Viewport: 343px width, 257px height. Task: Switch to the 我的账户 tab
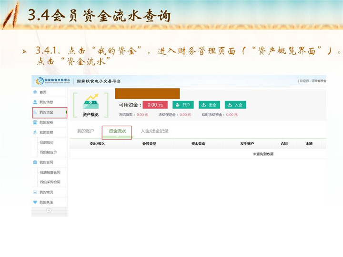click(x=86, y=131)
